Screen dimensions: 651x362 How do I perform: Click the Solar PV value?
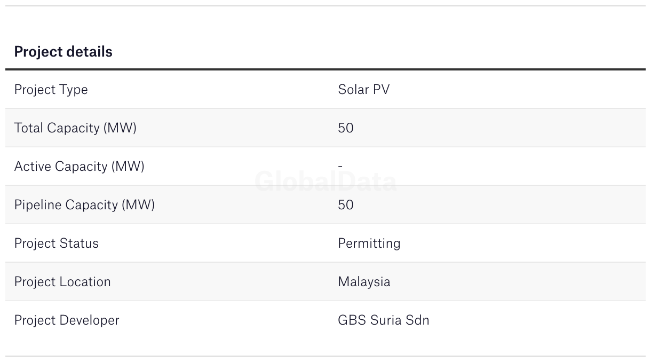pos(364,89)
